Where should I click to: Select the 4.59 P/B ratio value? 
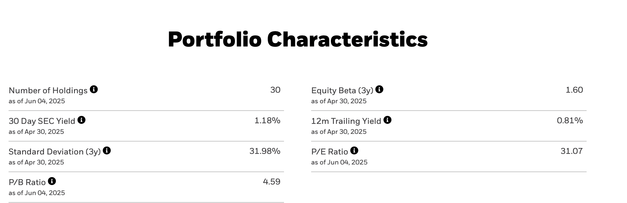271,182
